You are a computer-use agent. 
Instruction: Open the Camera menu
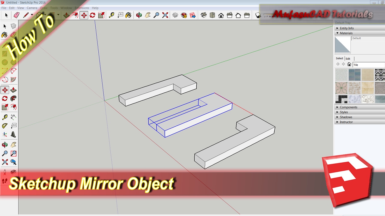32,8
